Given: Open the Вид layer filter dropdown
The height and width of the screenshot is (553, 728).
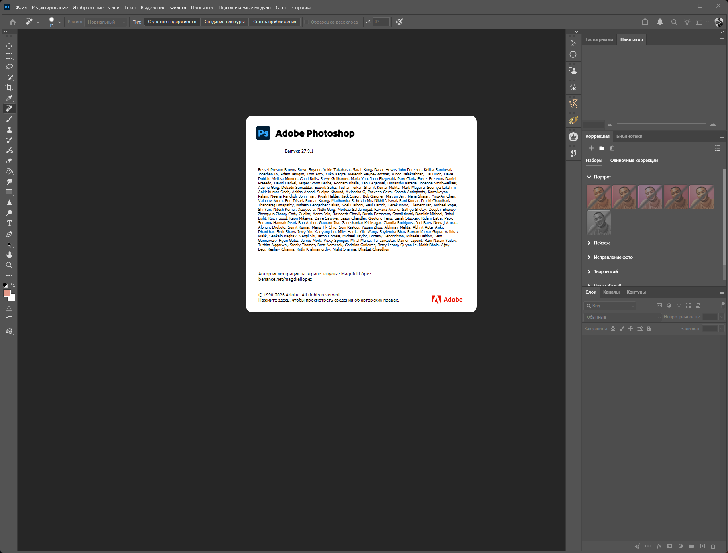Looking at the screenshot, I should (610, 306).
